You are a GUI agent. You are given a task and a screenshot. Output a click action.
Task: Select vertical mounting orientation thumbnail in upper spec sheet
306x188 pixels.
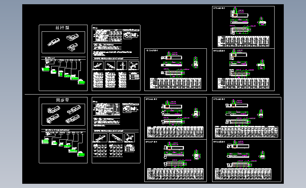122,65
